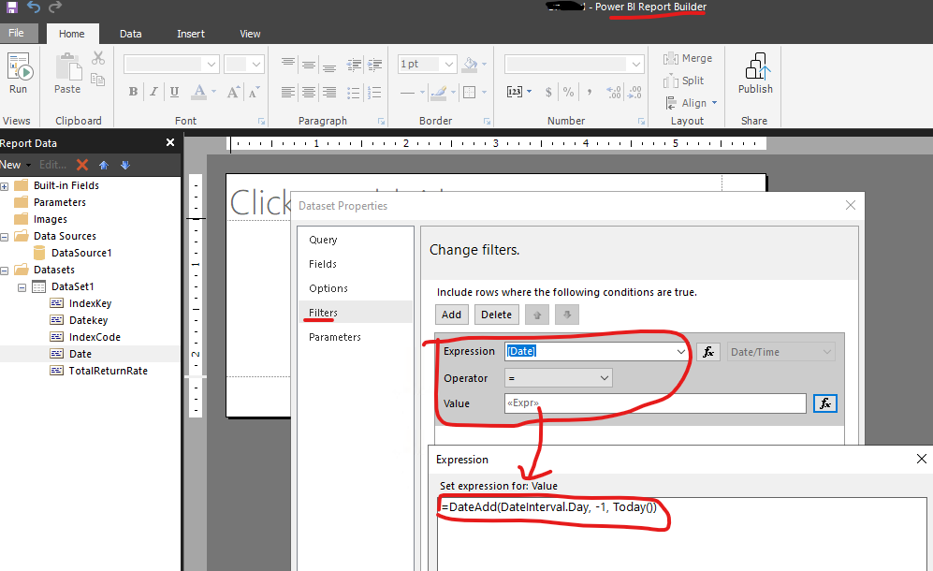Collapse the Datasets folder in tree
The height and width of the screenshot is (571, 933).
pos(5,270)
